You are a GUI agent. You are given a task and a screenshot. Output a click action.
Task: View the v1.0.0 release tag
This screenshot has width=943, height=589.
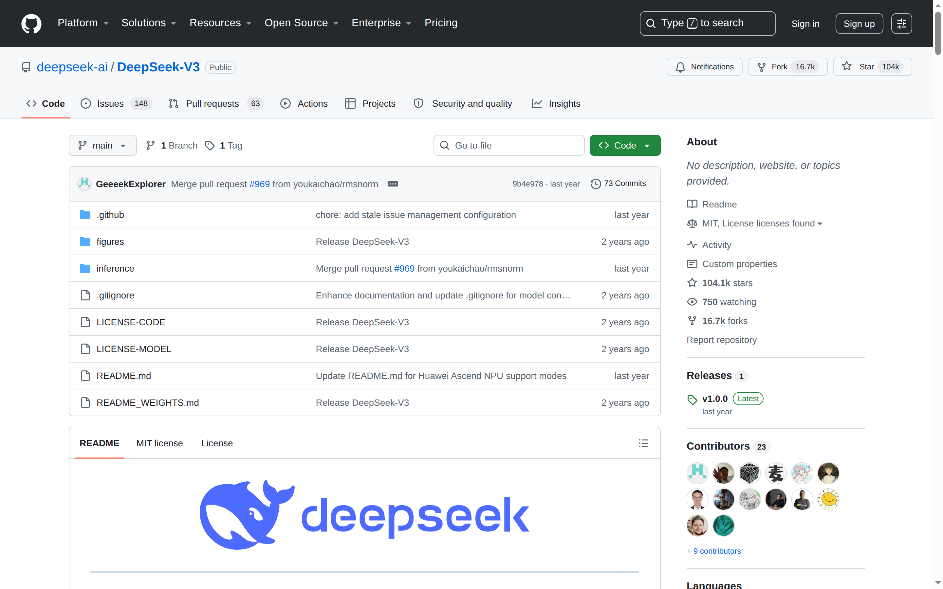[715, 399]
